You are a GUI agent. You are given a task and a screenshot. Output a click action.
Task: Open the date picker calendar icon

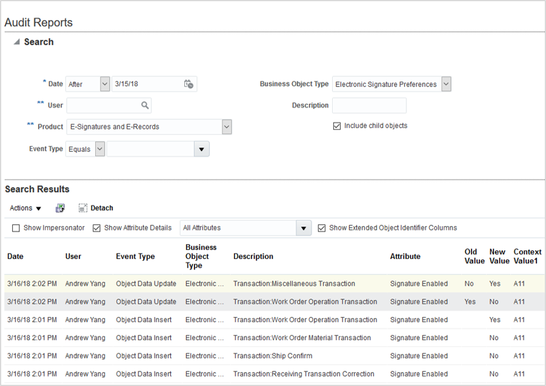(x=188, y=84)
